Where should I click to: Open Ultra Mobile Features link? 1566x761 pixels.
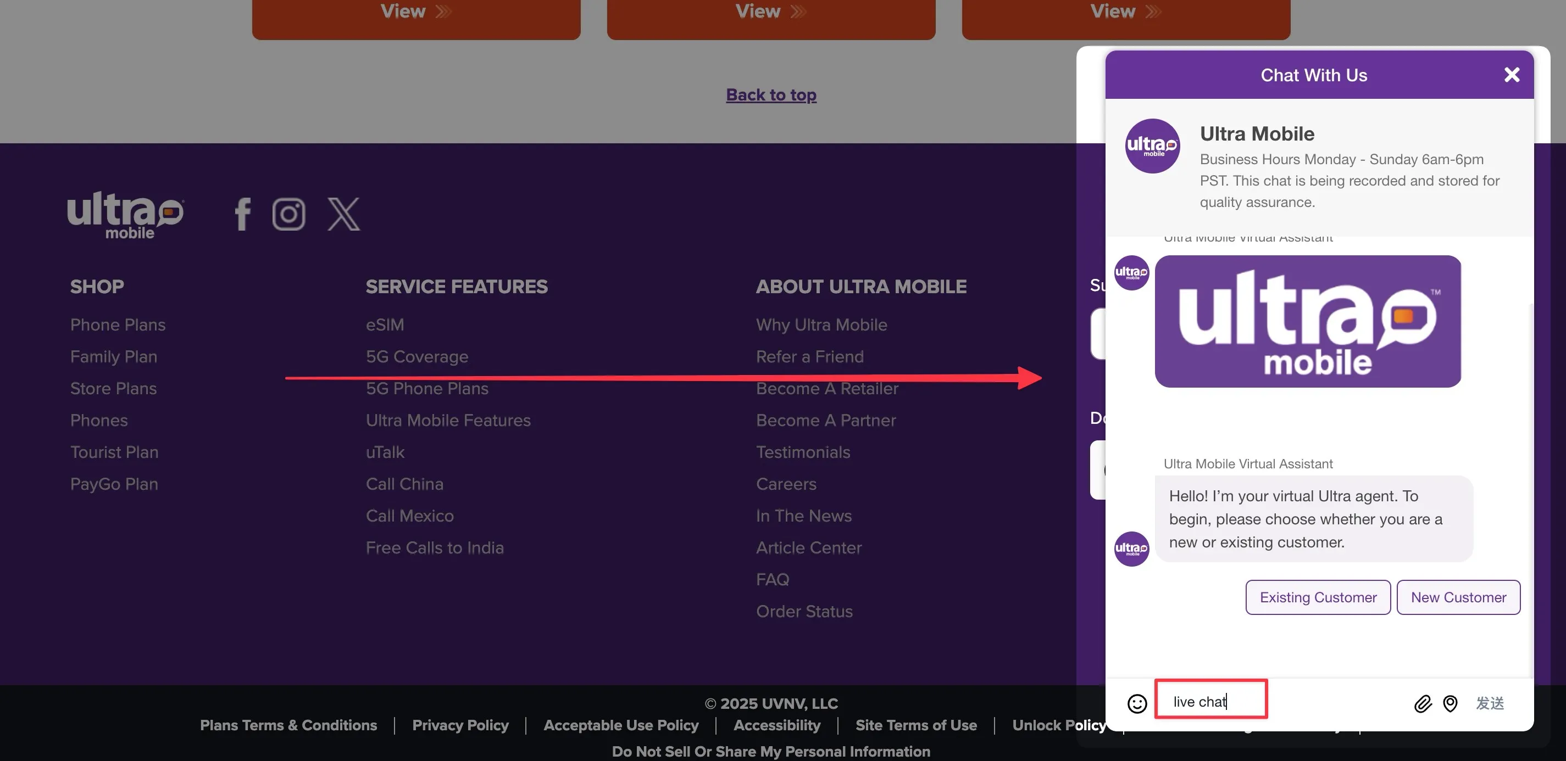448,420
